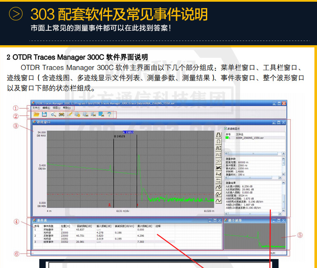Click the 测量结果 panel up scroll arrow

[x=283, y=183]
